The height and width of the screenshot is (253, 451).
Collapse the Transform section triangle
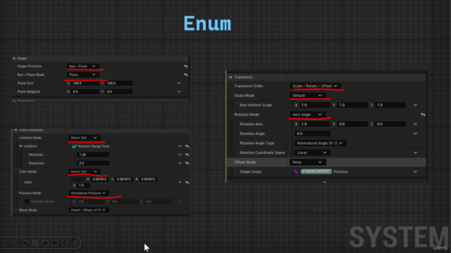(x=230, y=77)
